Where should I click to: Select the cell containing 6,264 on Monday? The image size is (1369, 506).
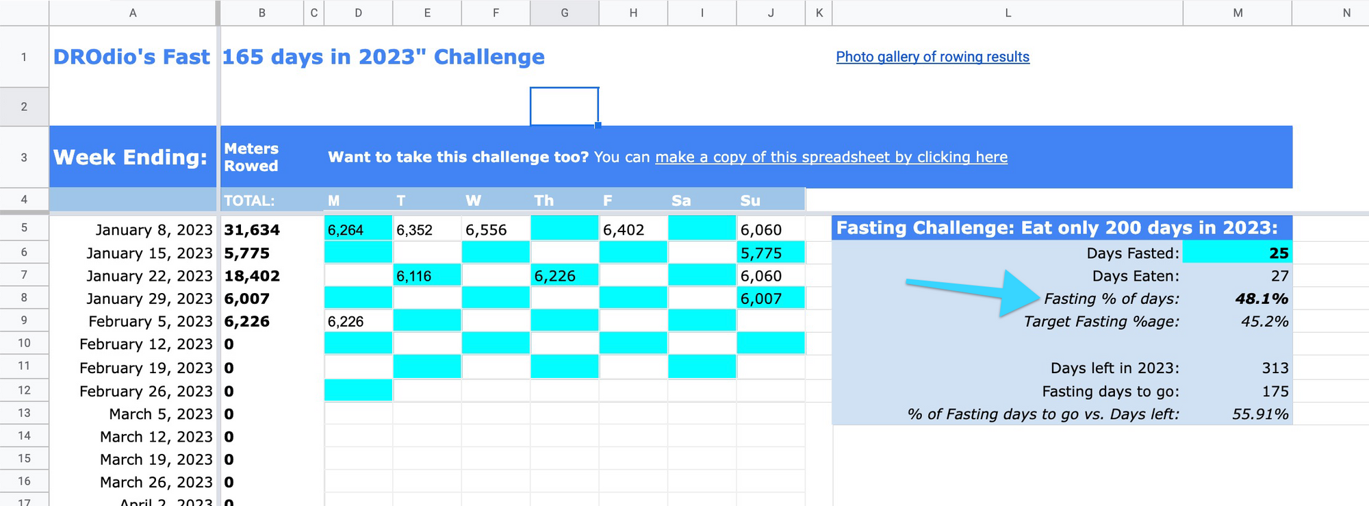coord(358,229)
